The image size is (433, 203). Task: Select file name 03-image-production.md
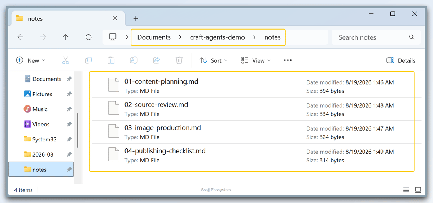(x=163, y=127)
